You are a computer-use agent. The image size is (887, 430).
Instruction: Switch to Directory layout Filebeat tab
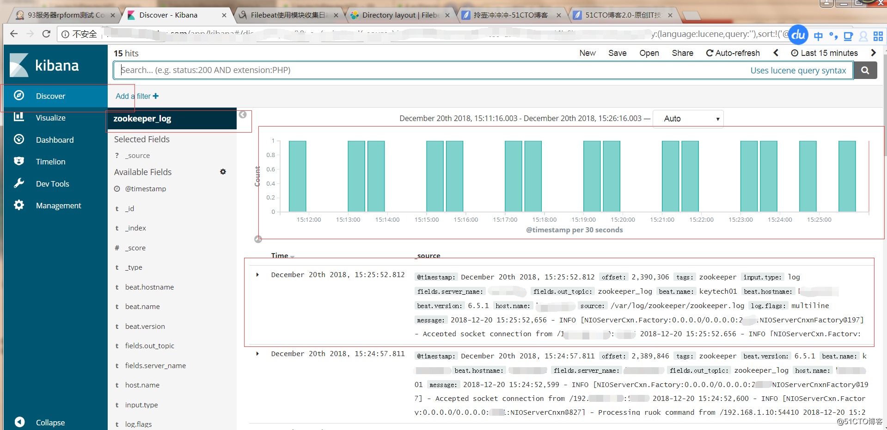[x=400, y=15]
